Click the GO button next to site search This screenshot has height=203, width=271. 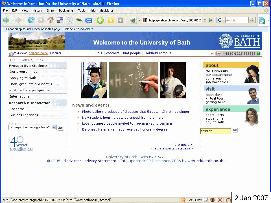pyautogui.click(x=235, y=130)
